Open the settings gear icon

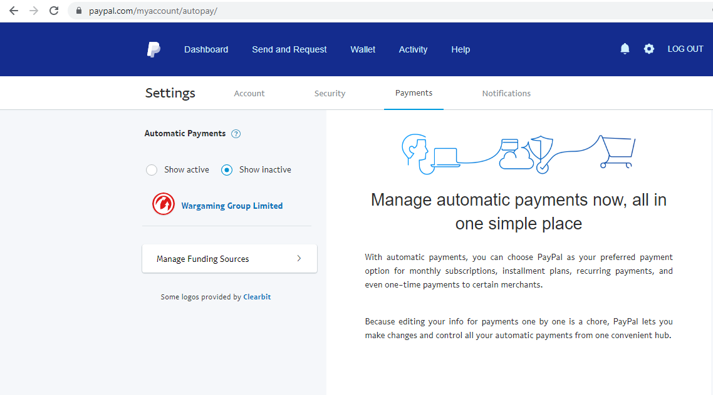point(649,49)
